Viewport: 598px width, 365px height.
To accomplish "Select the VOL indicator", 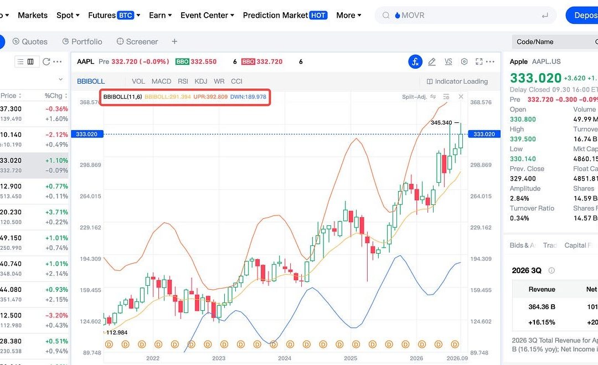I will click(x=138, y=81).
